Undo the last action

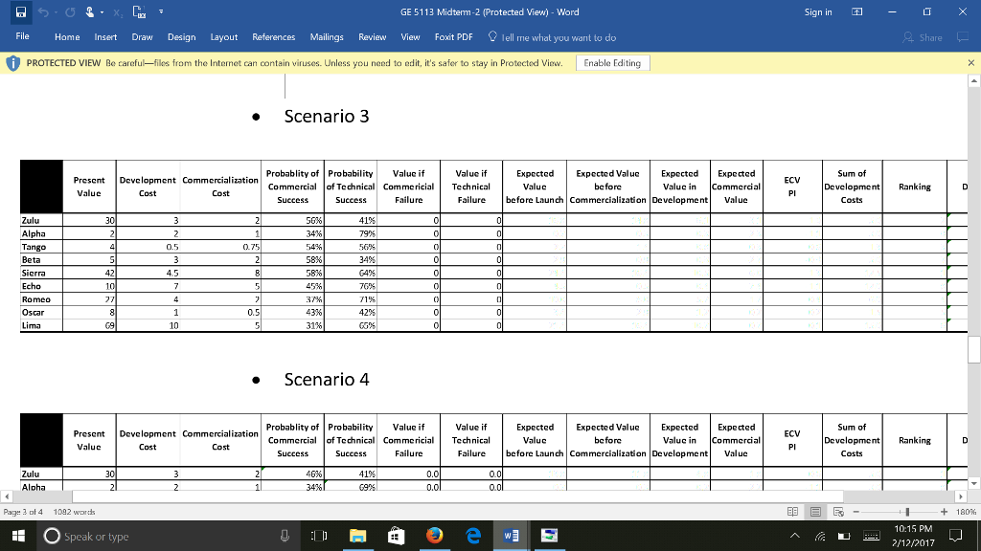(x=43, y=11)
